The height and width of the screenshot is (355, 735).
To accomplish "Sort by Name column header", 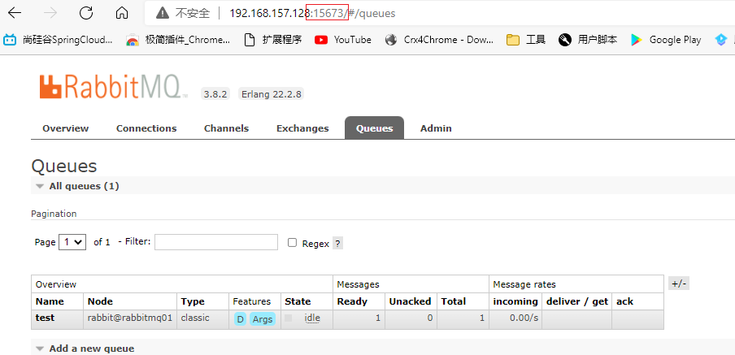I will click(50, 301).
